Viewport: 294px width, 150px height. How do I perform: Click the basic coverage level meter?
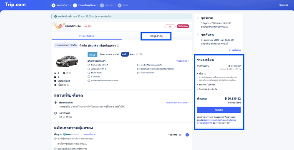tap(71, 134)
